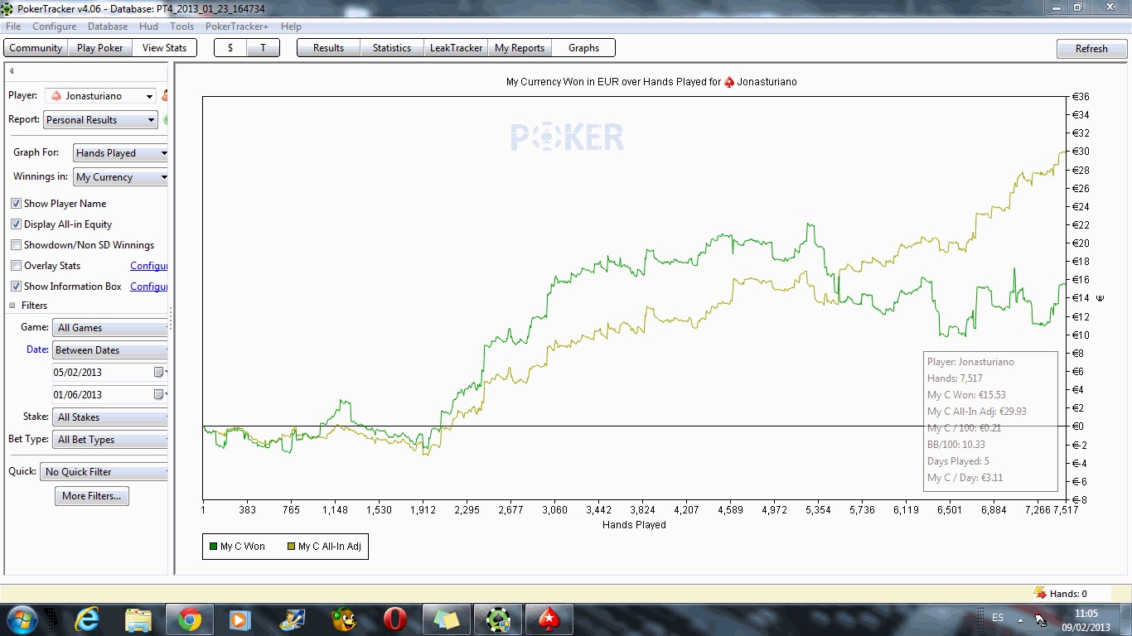Viewport: 1132px width, 636px height.
Task: Open the Graphs section tab
Action: pyautogui.click(x=583, y=48)
